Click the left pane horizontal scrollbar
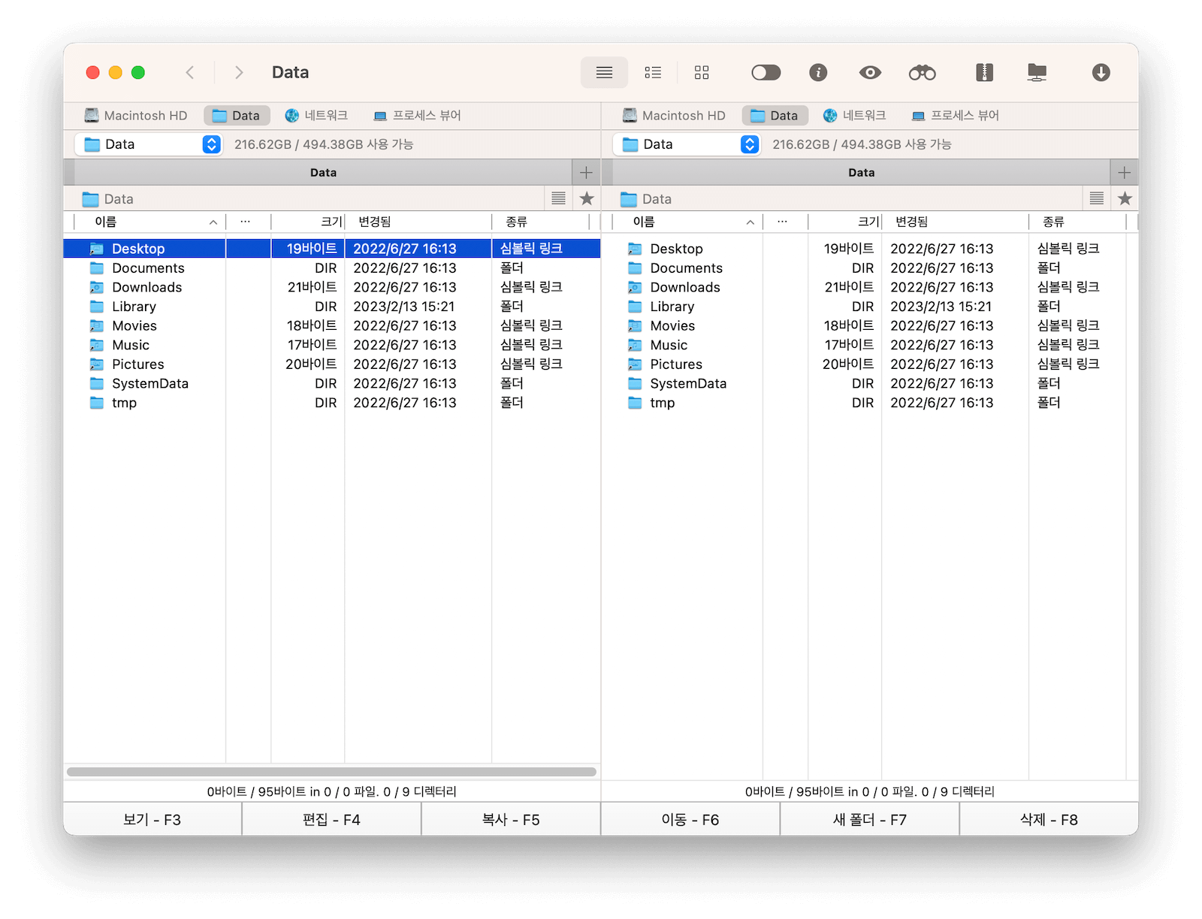 click(x=331, y=772)
